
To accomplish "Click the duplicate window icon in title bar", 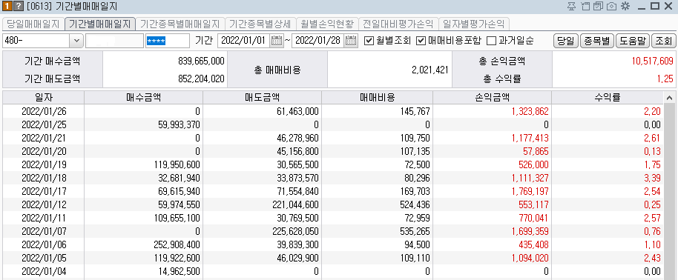I will (x=599, y=6).
